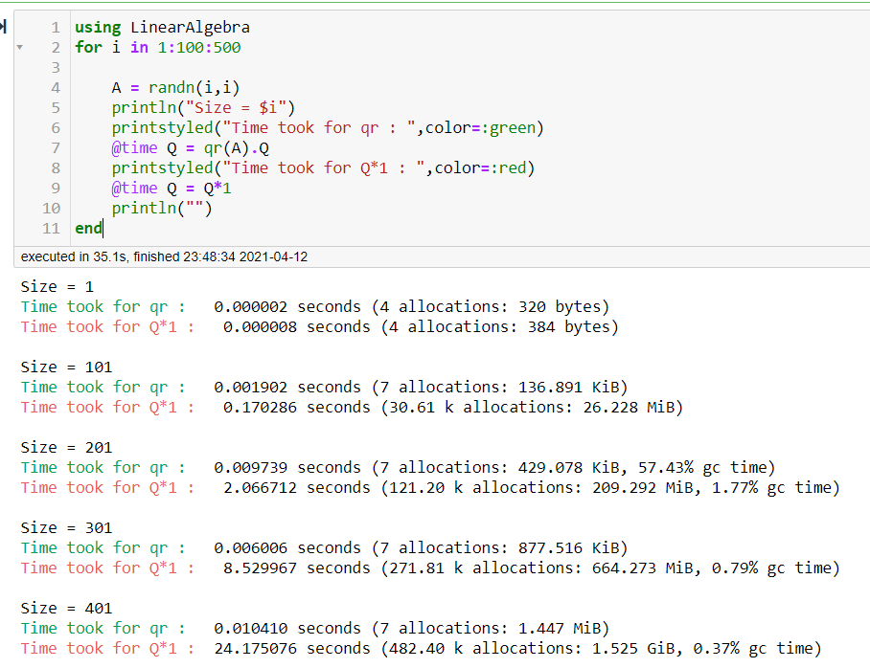
Task: Click the '0.170286 seconds' Q*1 output
Action: [297, 408]
